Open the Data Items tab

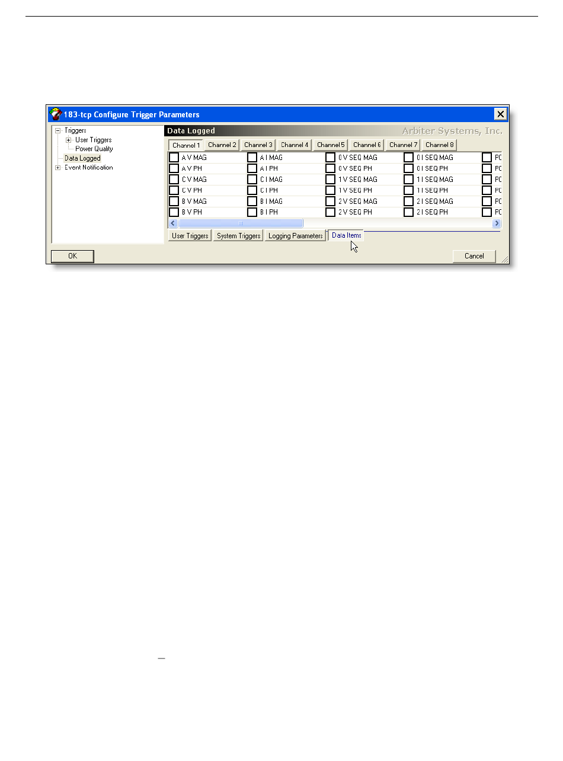(x=346, y=235)
